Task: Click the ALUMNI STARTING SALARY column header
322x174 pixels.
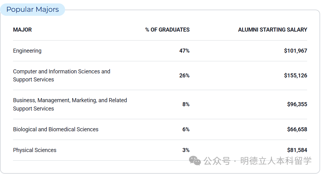Action: point(272,30)
